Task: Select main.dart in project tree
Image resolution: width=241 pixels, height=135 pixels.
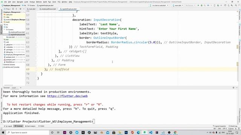Action: [11, 37]
